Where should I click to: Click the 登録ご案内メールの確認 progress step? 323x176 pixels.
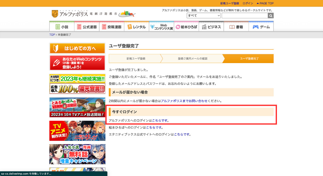pos(193,59)
